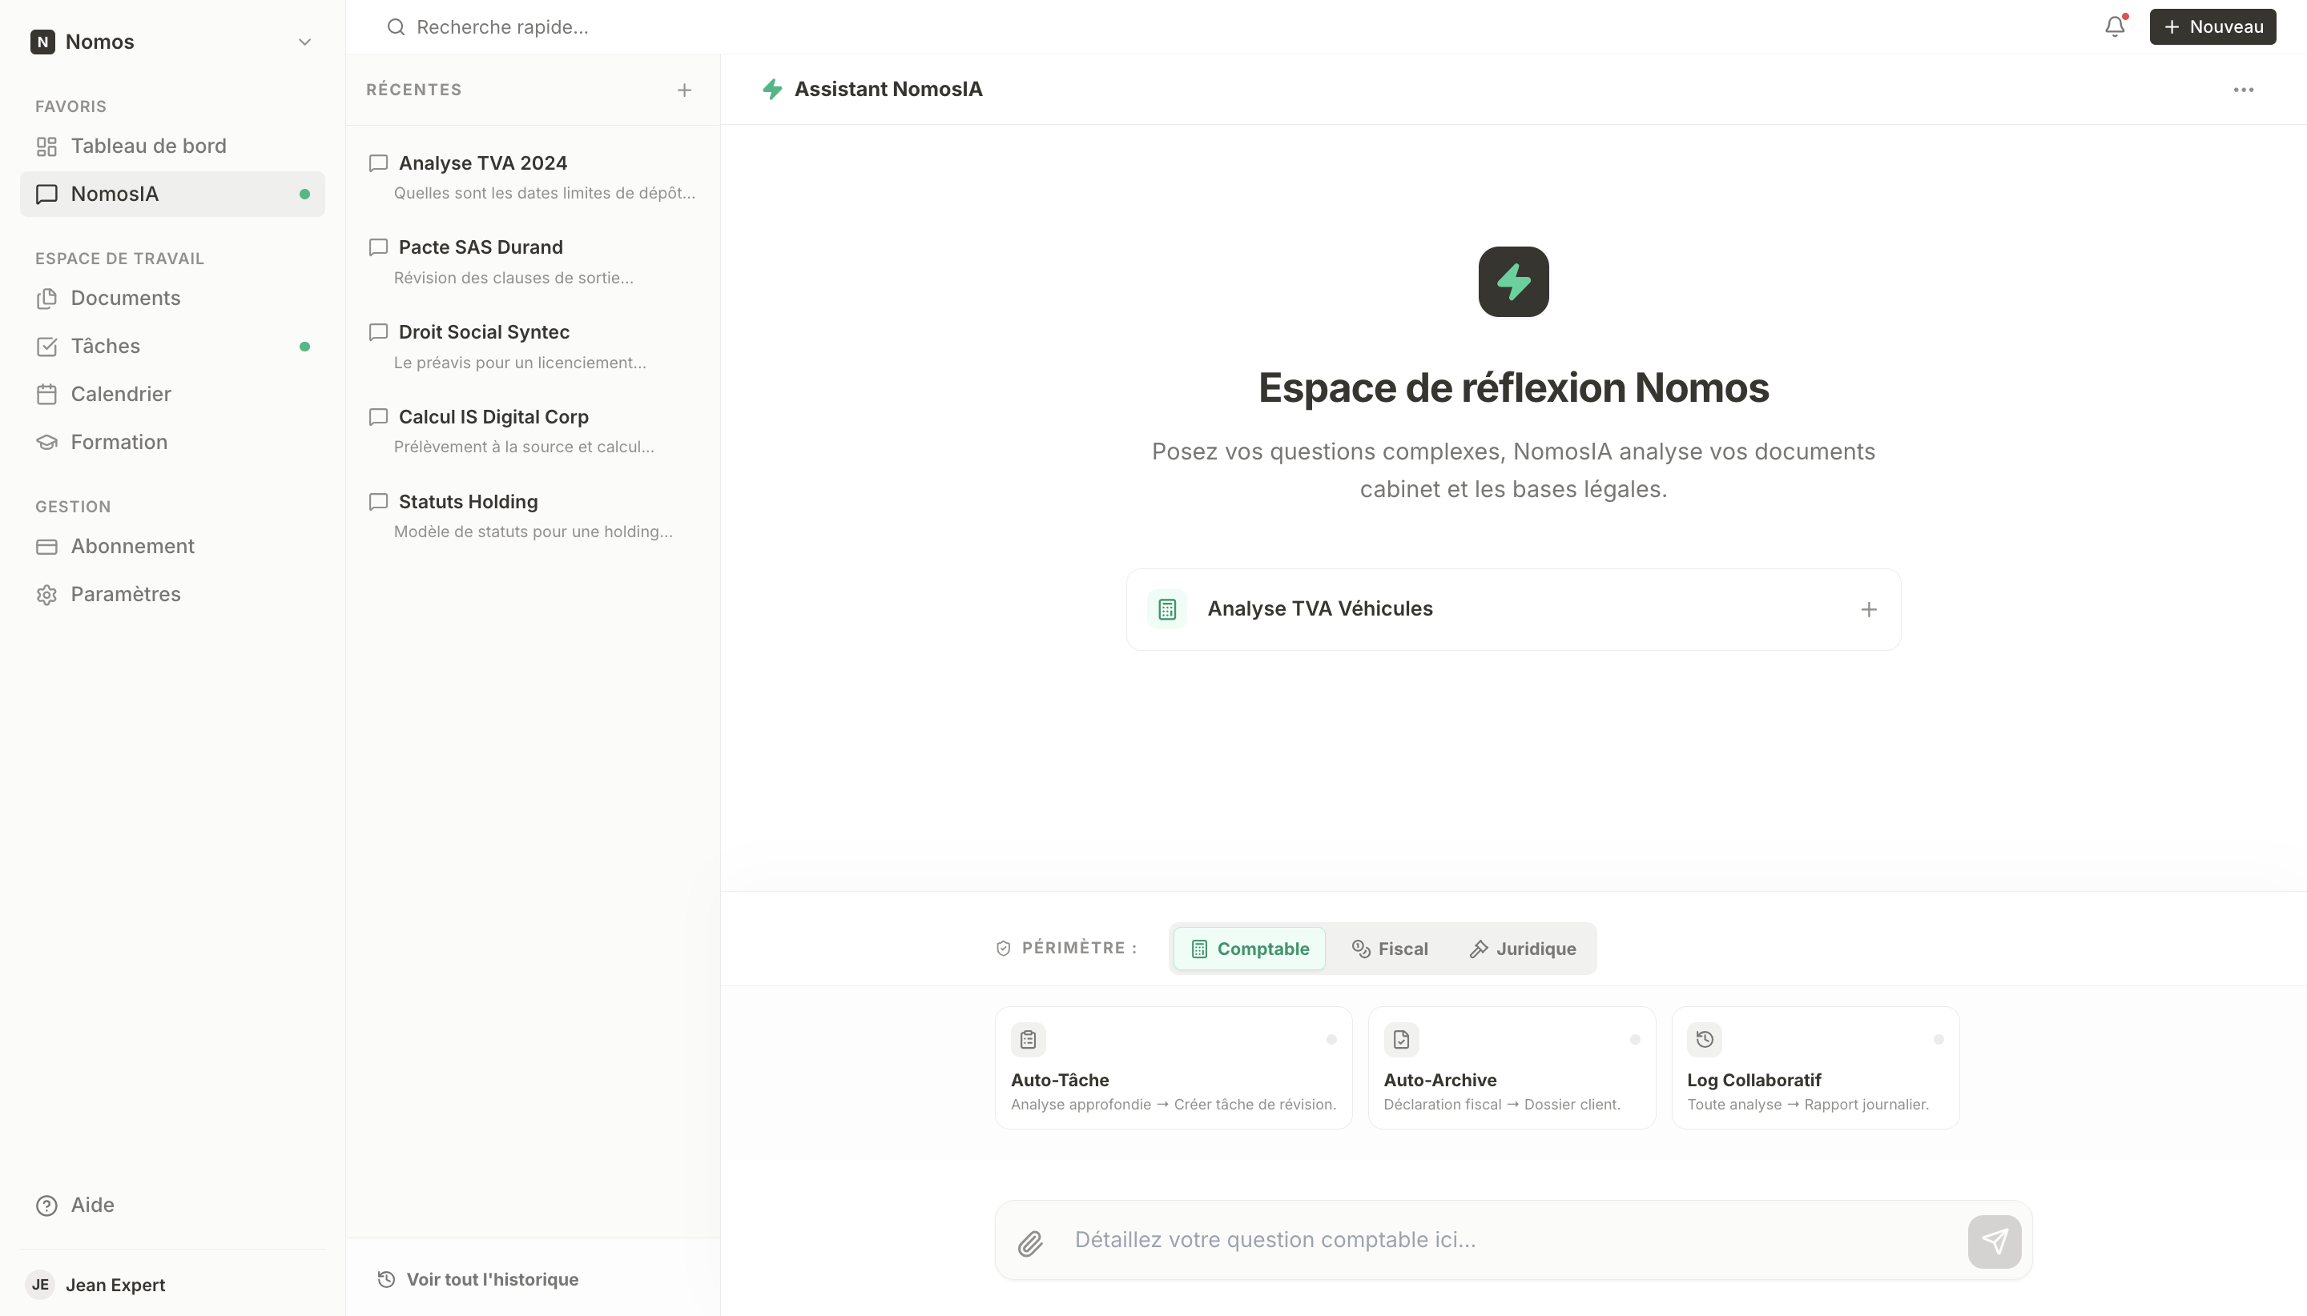Open Voir tout l'historique link
This screenshot has height=1316, width=2307.
click(x=491, y=1279)
